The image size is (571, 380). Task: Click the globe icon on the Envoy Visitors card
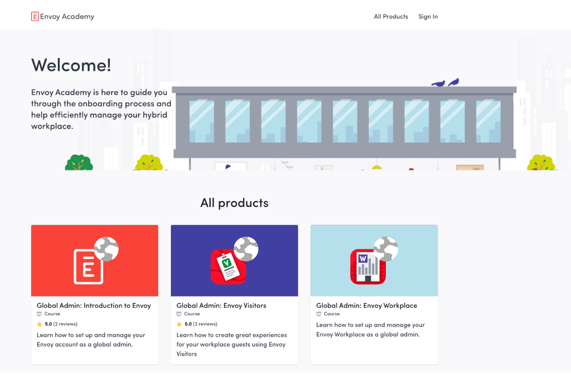click(246, 249)
